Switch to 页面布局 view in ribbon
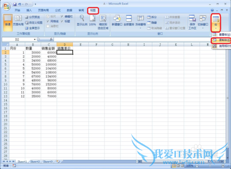 point(18,20)
